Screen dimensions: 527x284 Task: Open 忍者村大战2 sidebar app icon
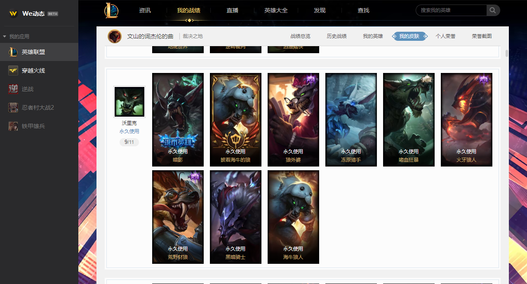pyautogui.click(x=13, y=108)
